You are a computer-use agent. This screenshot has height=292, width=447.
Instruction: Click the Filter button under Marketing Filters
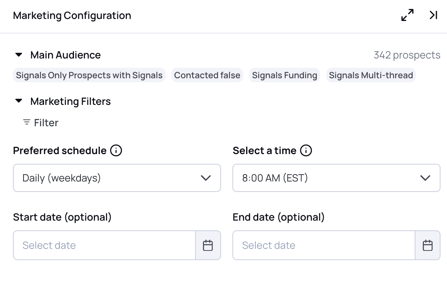click(x=40, y=123)
